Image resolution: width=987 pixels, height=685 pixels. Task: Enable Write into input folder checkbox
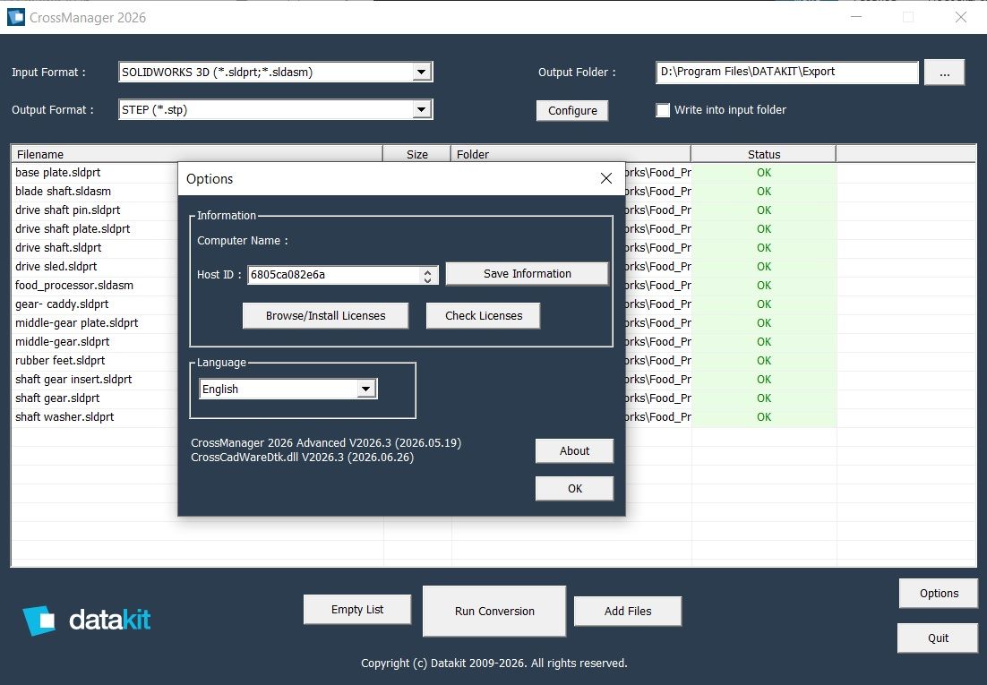(663, 110)
